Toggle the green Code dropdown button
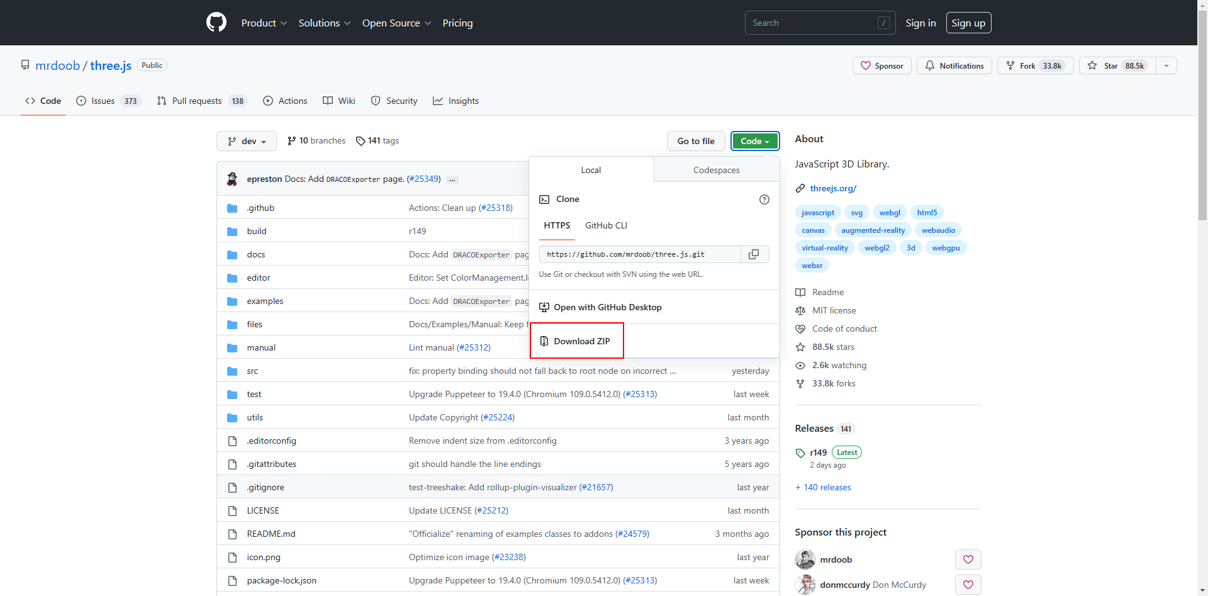The height and width of the screenshot is (596, 1208). [x=755, y=141]
